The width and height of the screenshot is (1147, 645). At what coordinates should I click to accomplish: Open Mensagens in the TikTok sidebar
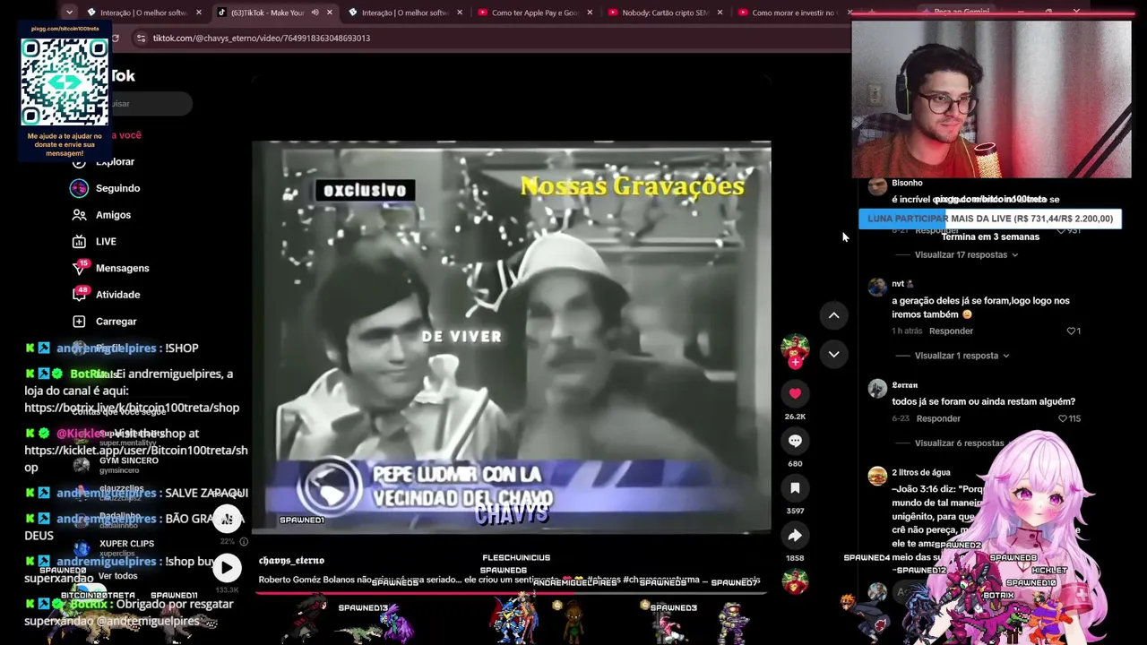pos(110,268)
